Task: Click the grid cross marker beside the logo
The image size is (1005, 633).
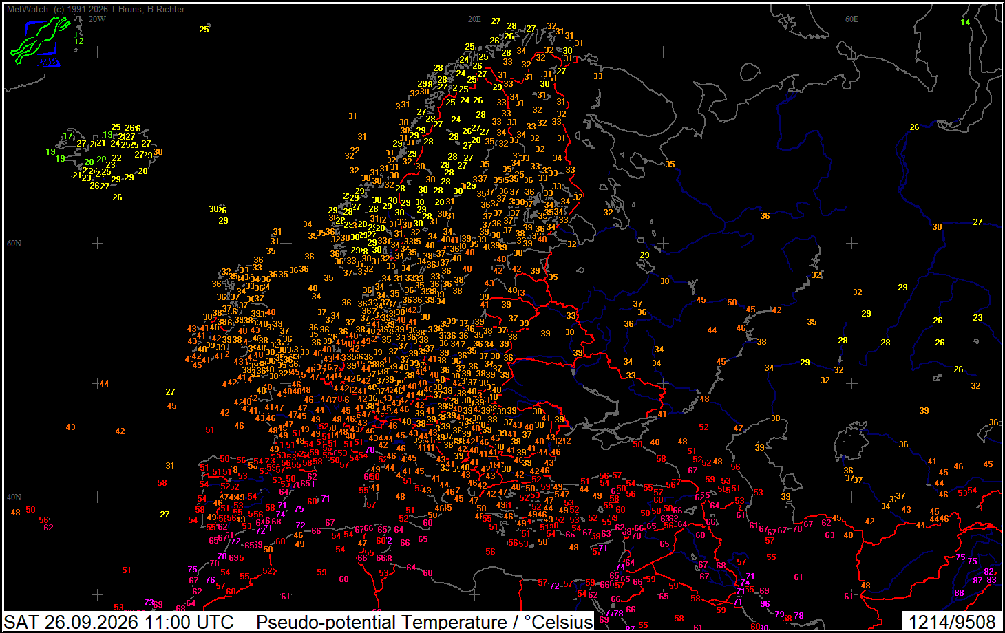Action: click(x=98, y=52)
